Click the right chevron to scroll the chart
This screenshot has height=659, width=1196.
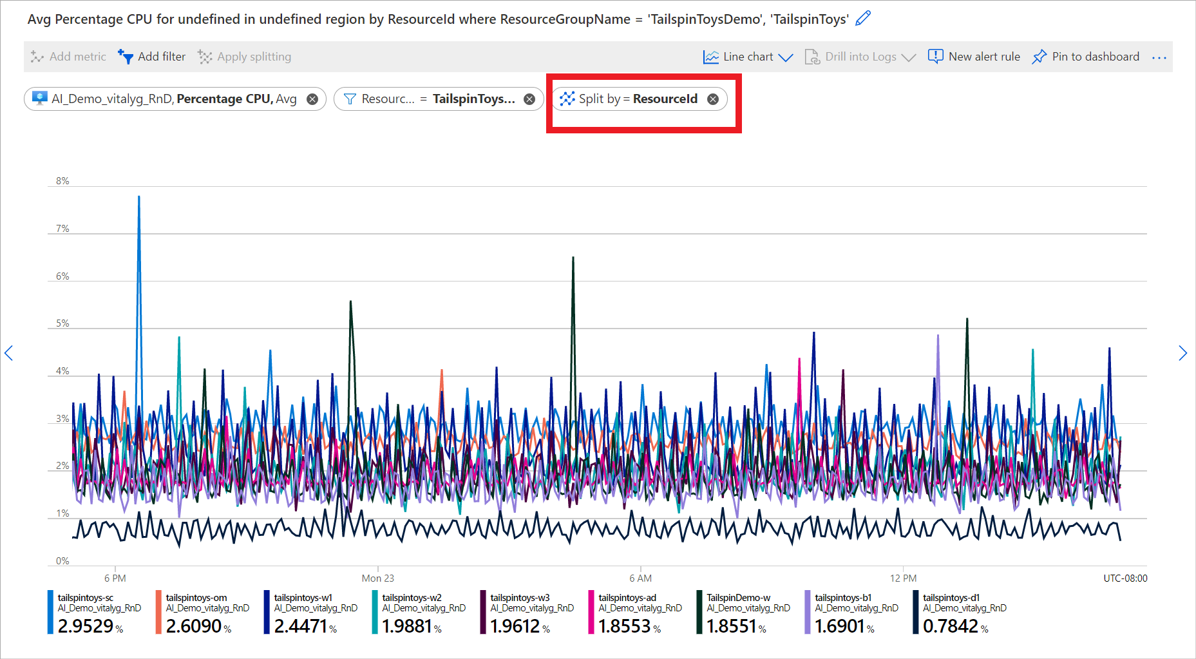[1184, 353]
